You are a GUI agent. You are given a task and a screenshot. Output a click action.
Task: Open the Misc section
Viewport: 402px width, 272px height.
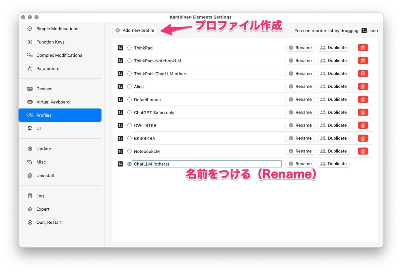coord(60,162)
